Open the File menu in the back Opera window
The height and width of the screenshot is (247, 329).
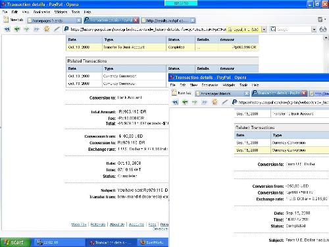(x=5, y=12)
